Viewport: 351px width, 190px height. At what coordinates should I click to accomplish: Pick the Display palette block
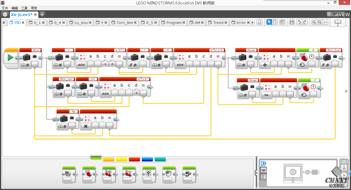[x=149, y=175]
